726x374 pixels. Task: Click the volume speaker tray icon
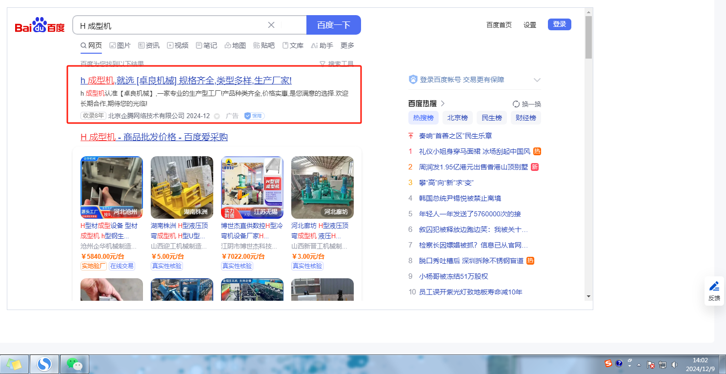674,364
